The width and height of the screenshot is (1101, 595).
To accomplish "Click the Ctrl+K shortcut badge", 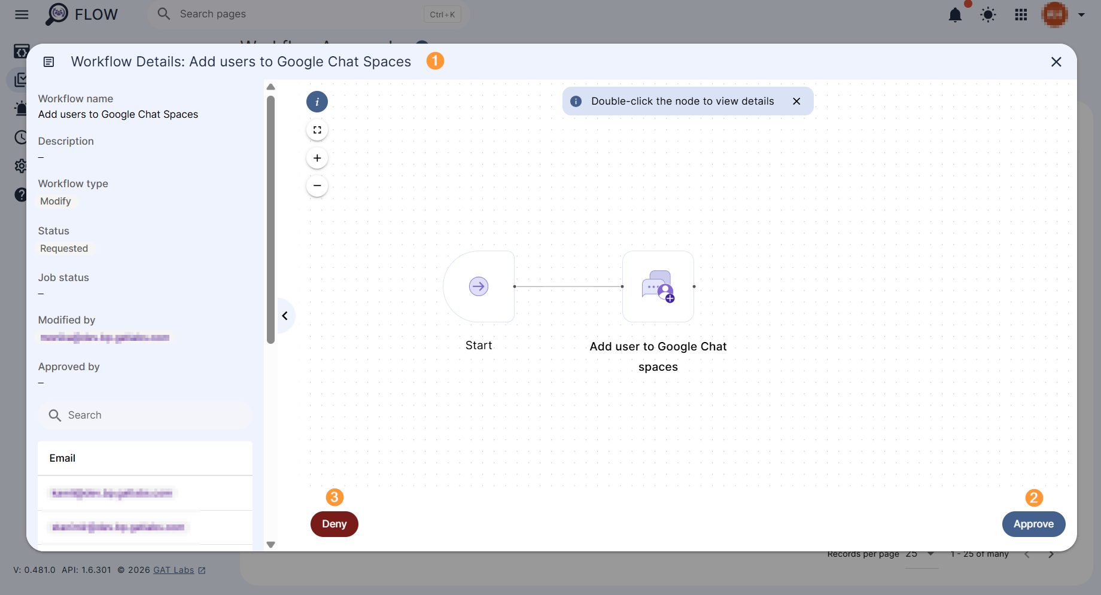I will pyautogui.click(x=442, y=14).
